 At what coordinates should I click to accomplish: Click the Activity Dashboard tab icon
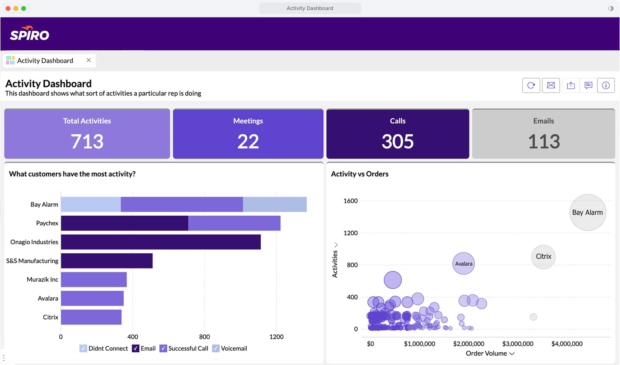point(10,61)
